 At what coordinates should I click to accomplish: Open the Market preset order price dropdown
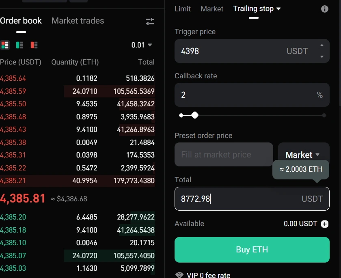click(303, 155)
